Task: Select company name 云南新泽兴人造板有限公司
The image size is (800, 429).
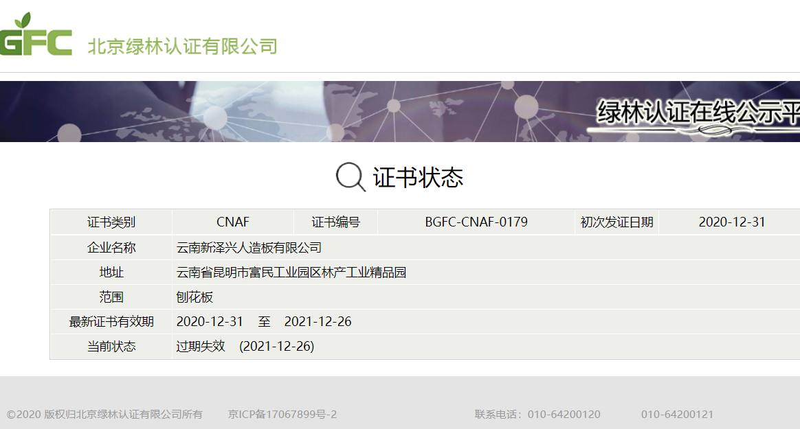Action: tap(249, 248)
